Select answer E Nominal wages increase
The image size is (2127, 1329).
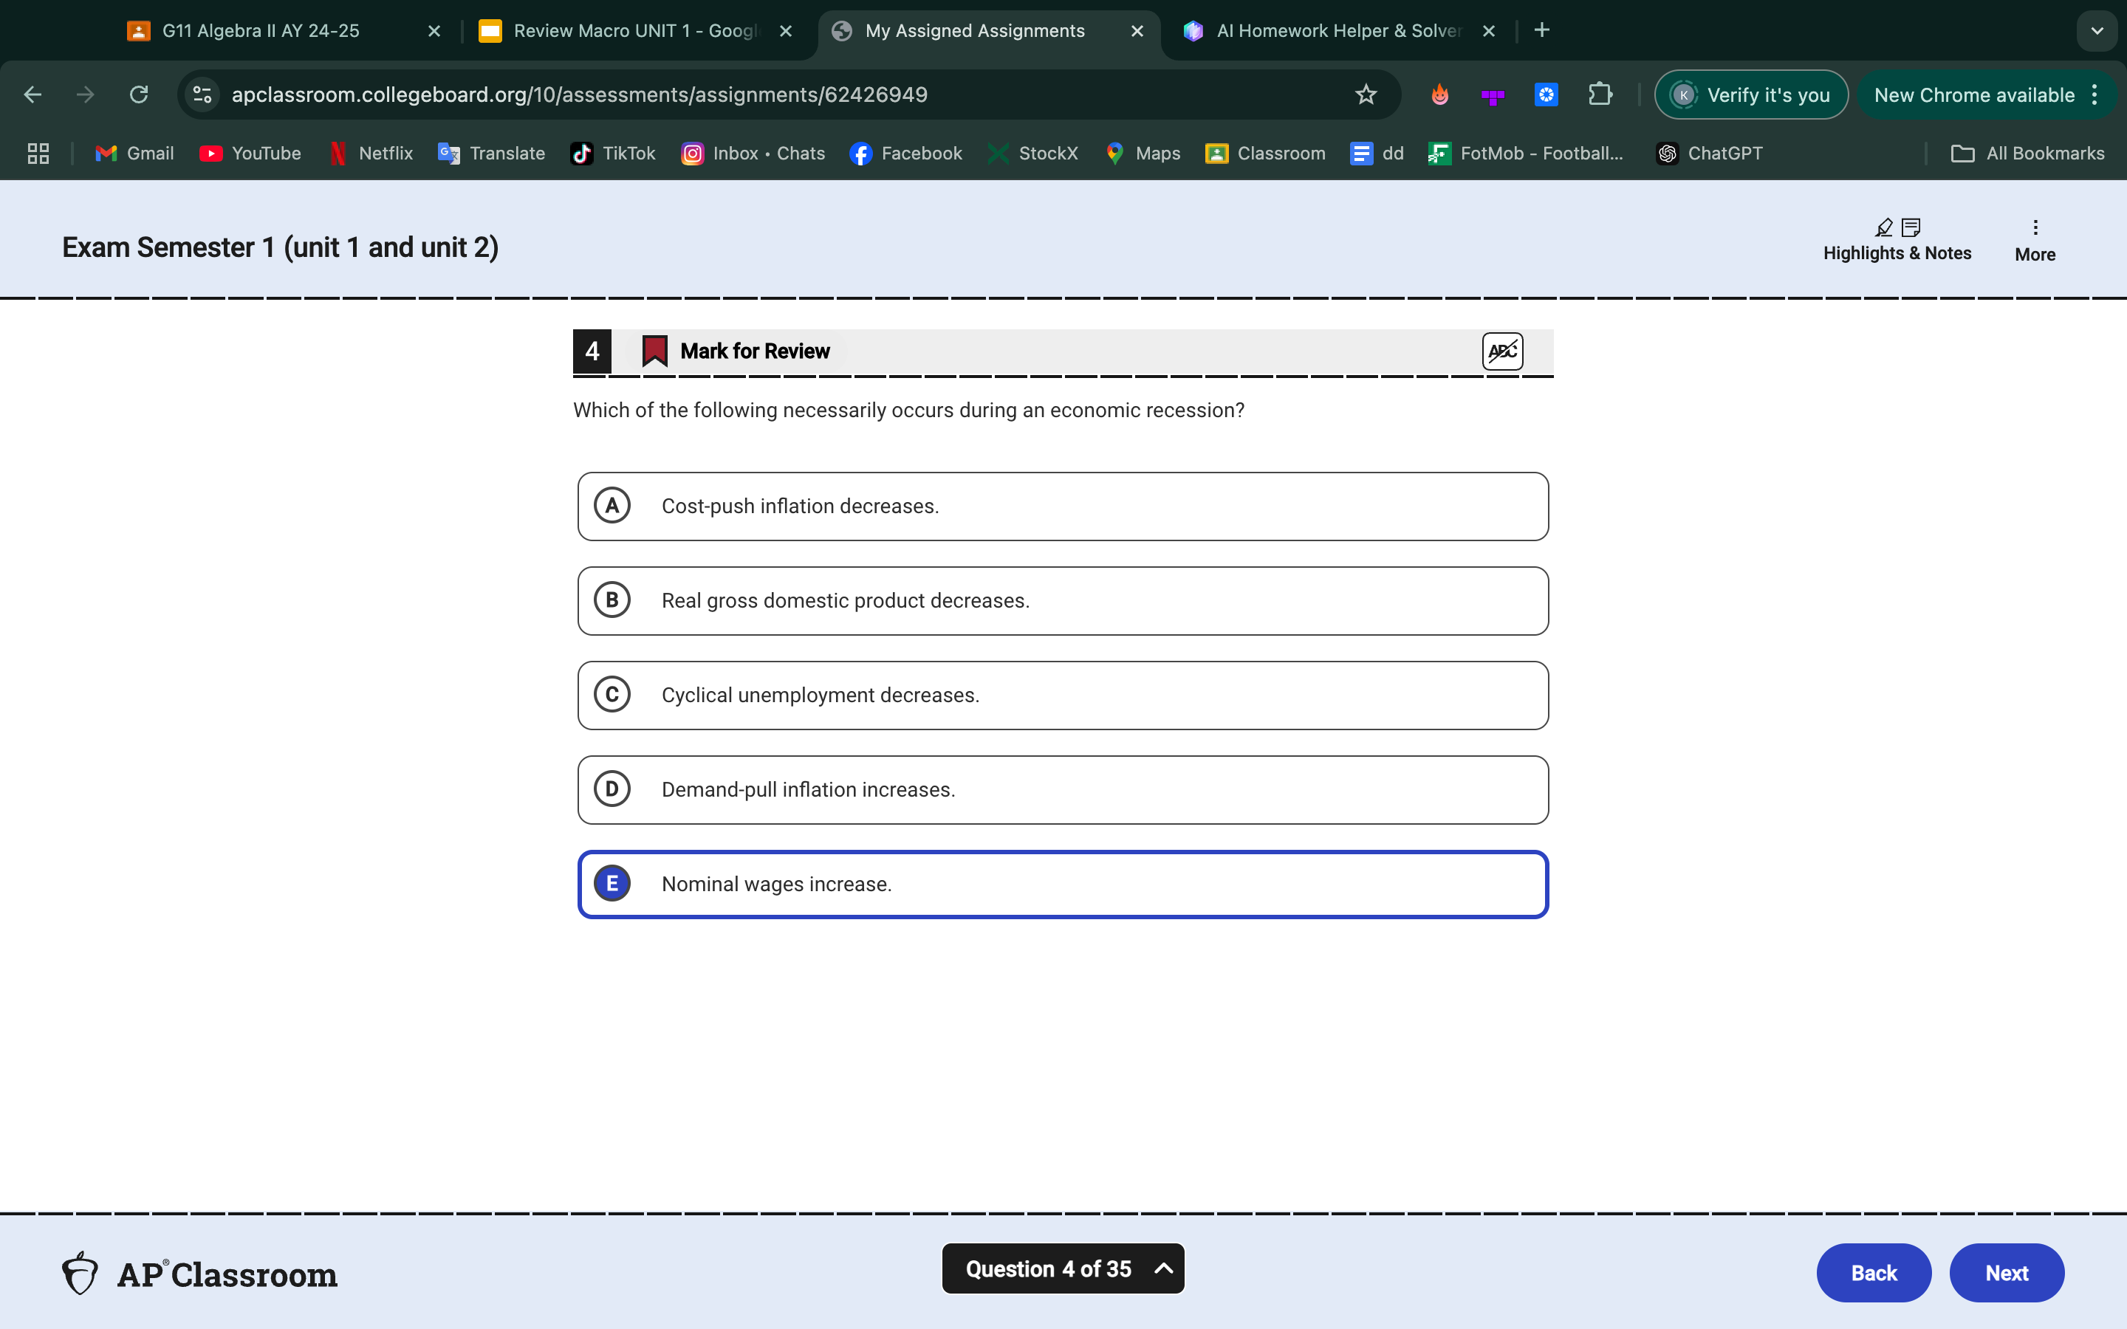1063,885
